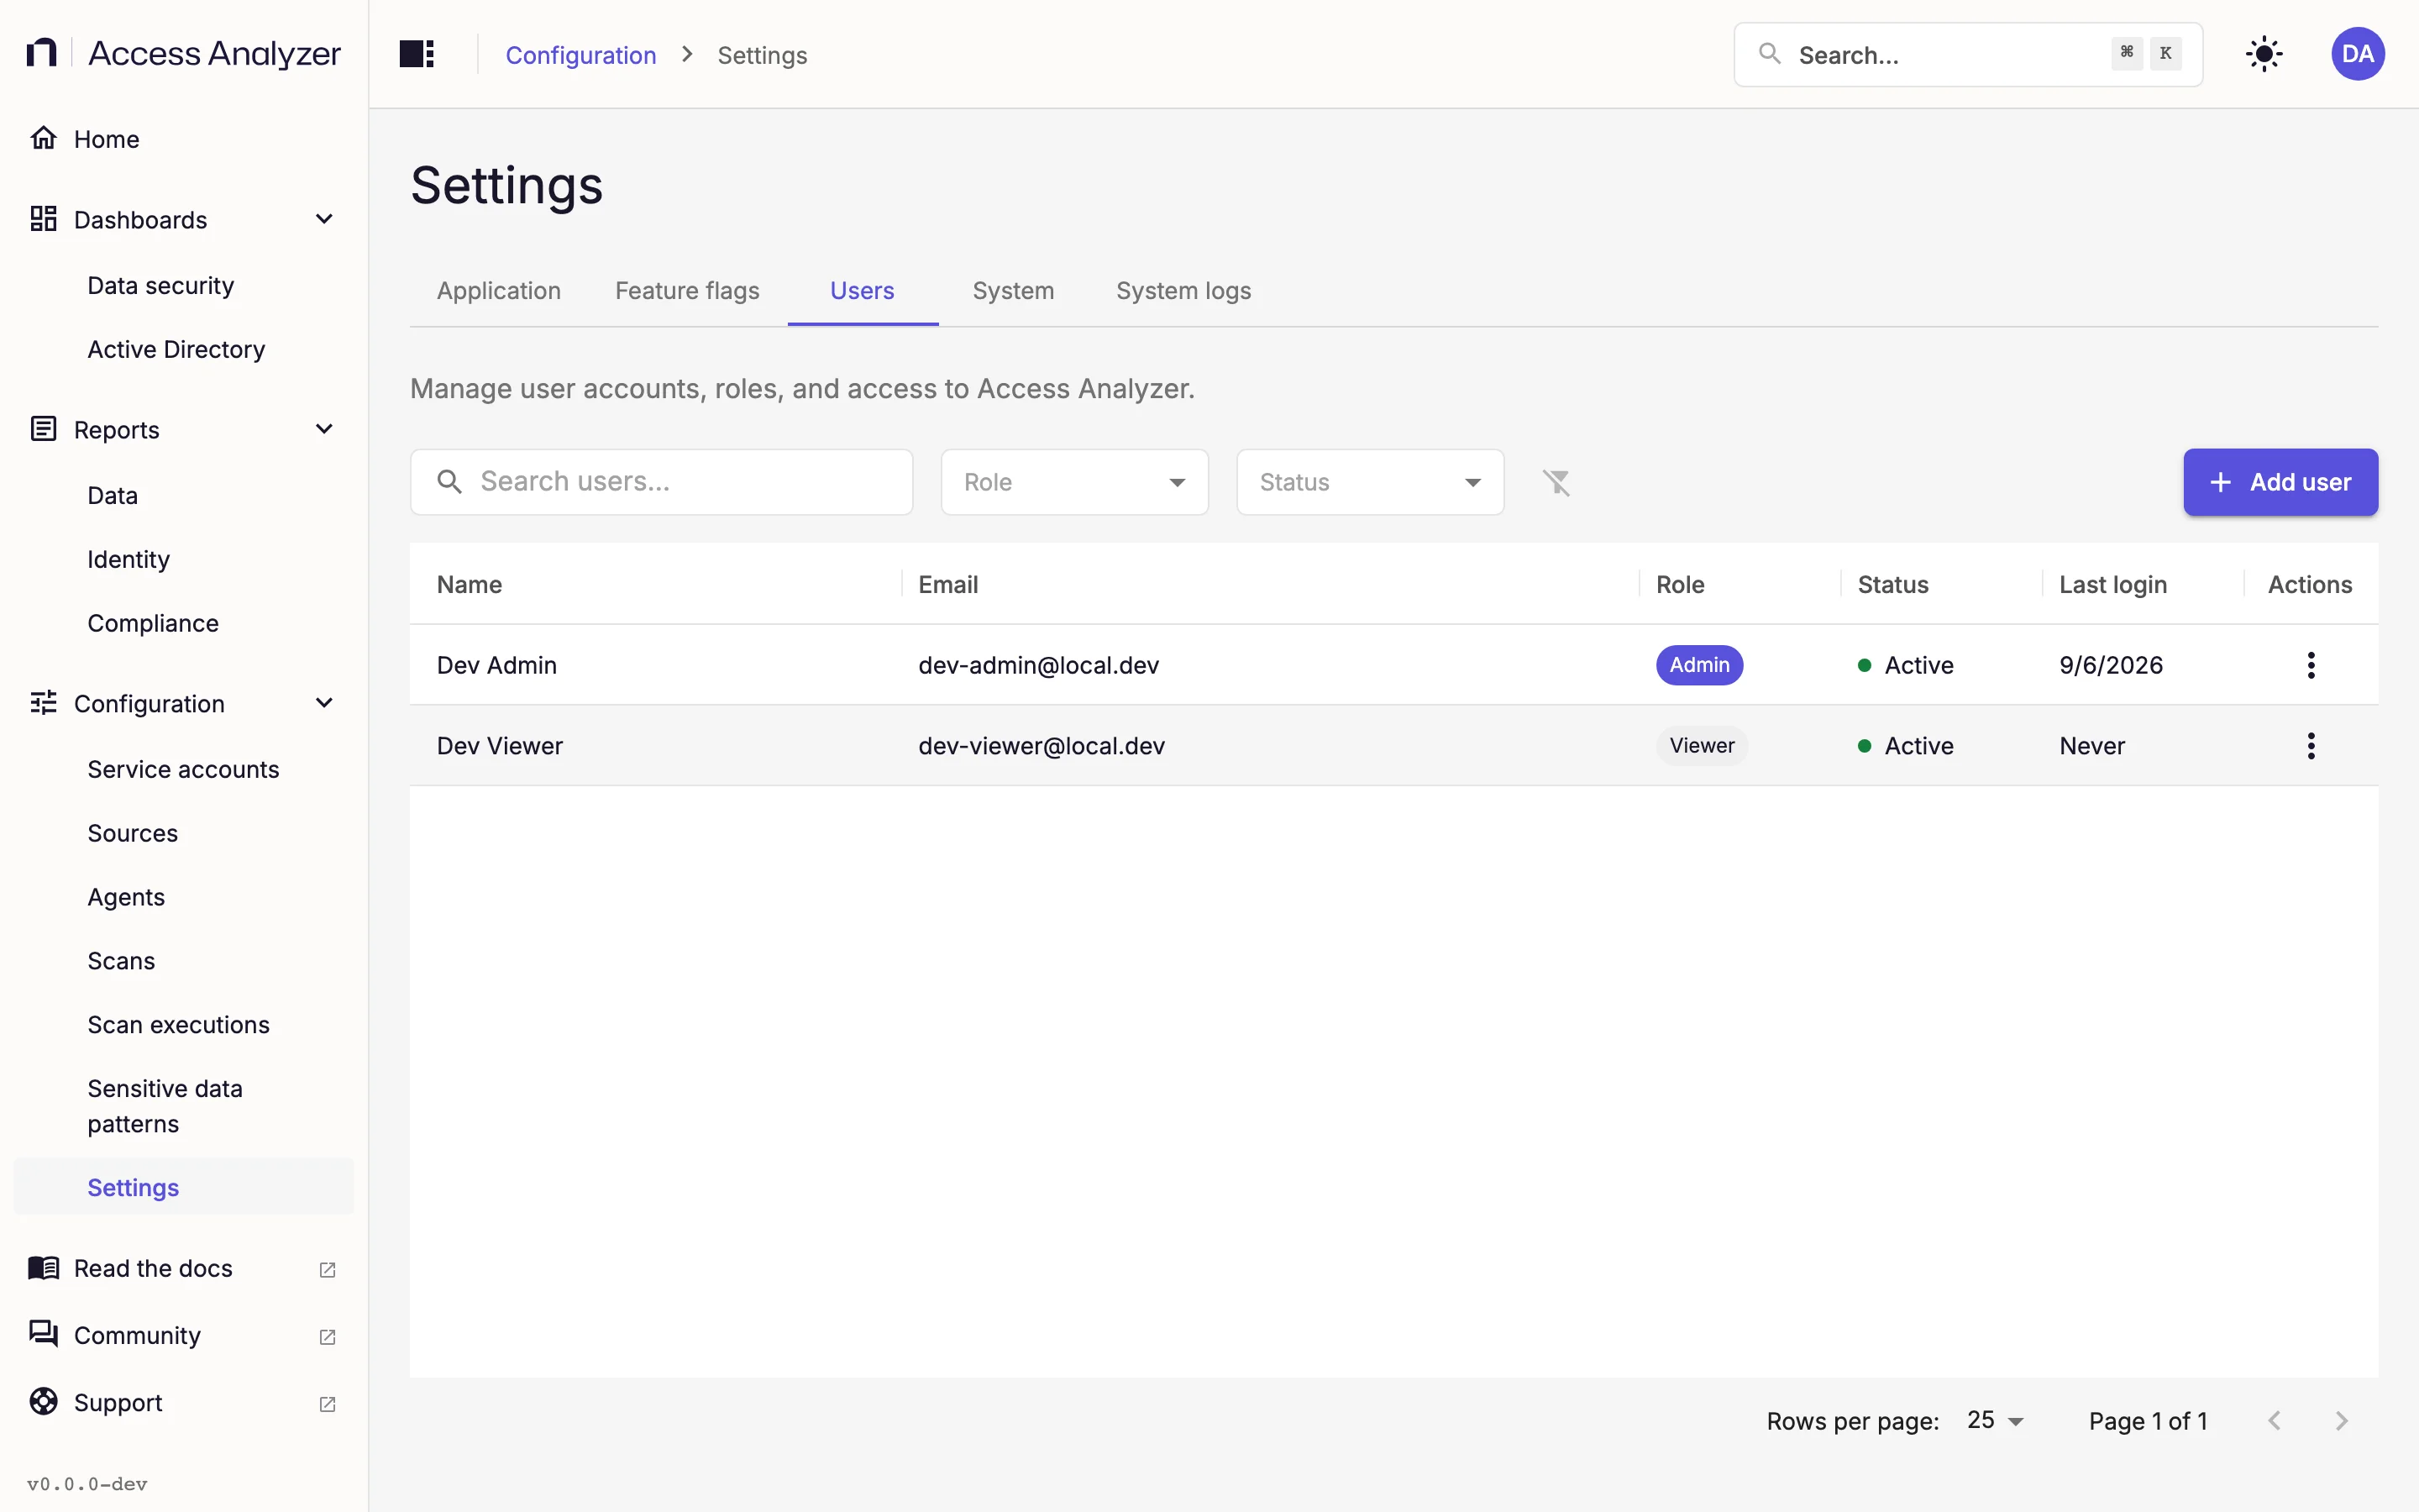Screen dimensions: 2419x1512
Task: Click the Admin role badge
Action: pos(1699,665)
